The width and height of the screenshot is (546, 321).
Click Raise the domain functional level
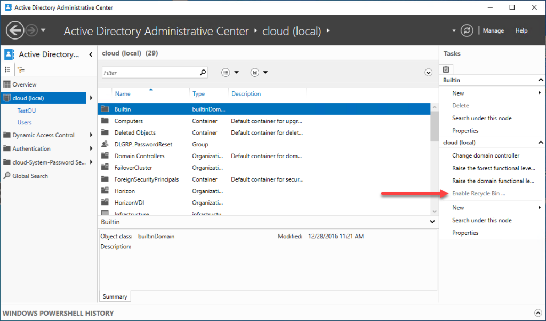(493, 181)
